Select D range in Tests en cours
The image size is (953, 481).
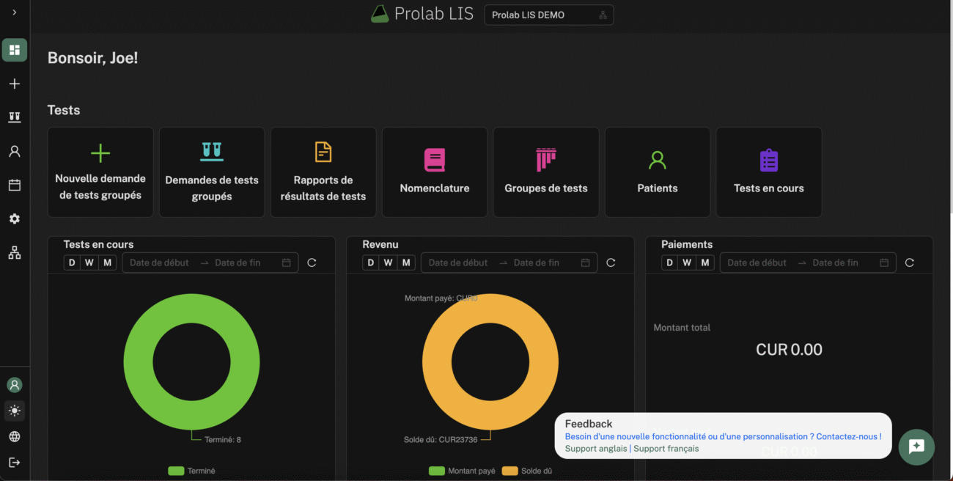[x=72, y=262]
